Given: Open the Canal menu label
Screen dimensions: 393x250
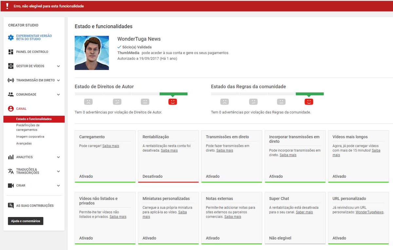Looking at the screenshot, I should click(21, 109).
